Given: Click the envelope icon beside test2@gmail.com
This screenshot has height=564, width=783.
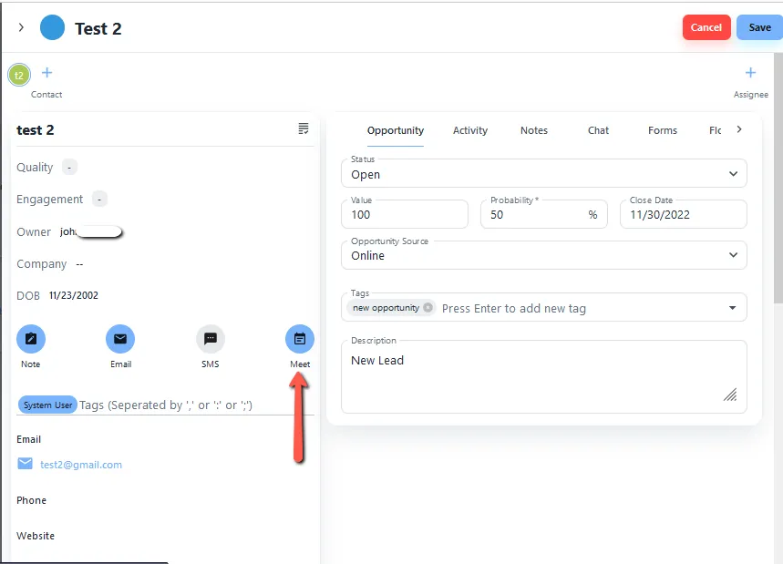Looking at the screenshot, I should 25,464.
